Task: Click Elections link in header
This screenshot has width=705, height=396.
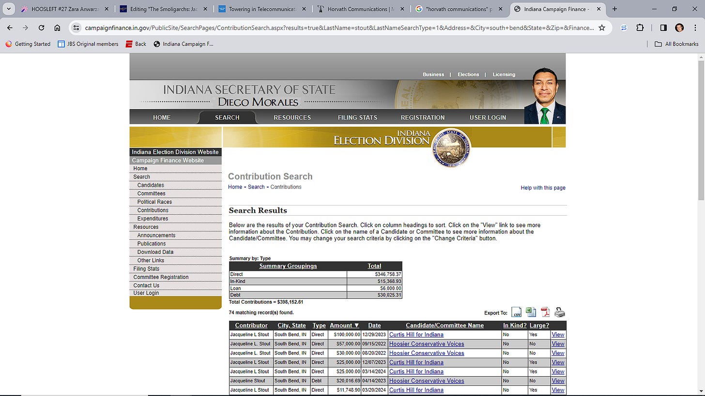Action: click(468, 74)
